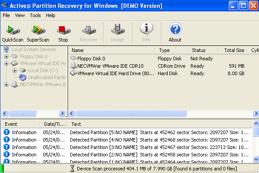Click Floppy Disk 0 icon in device list
Screen dimensions: 259x173
point(73,58)
